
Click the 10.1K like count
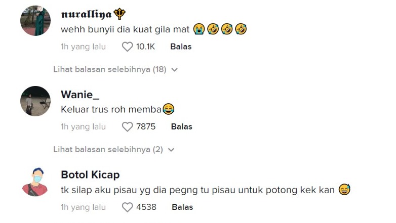coord(145,47)
